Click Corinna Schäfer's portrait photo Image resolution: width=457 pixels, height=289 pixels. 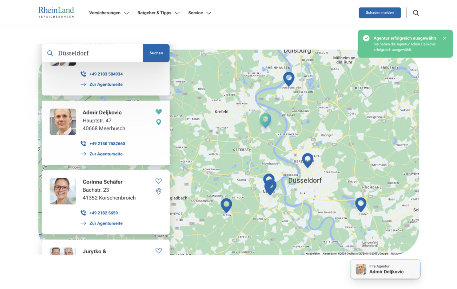point(63,191)
